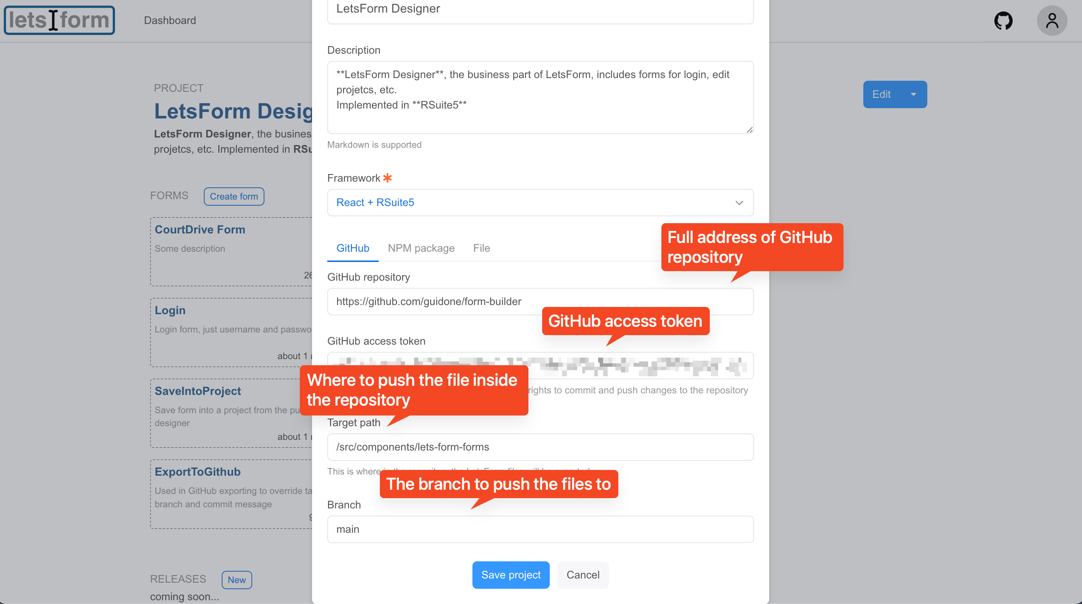This screenshot has height=604, width=1082.
Task: Open the Dashboard menu item
Action: (x=170, y=20)
